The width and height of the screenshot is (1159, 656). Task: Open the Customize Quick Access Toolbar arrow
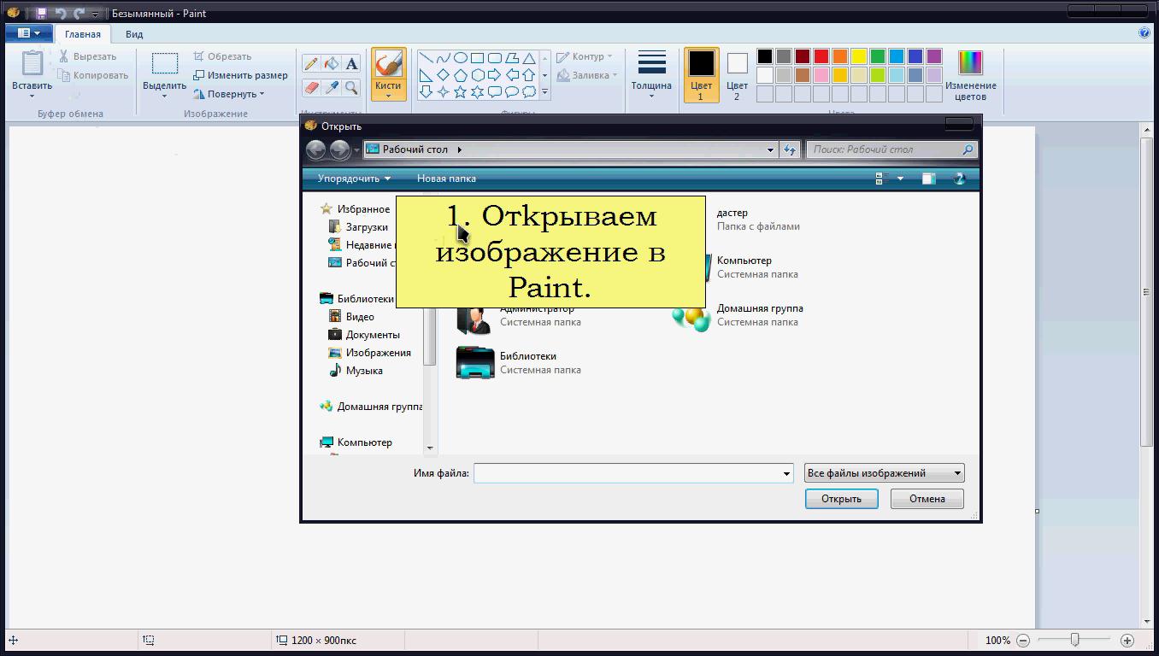(96, 14)
